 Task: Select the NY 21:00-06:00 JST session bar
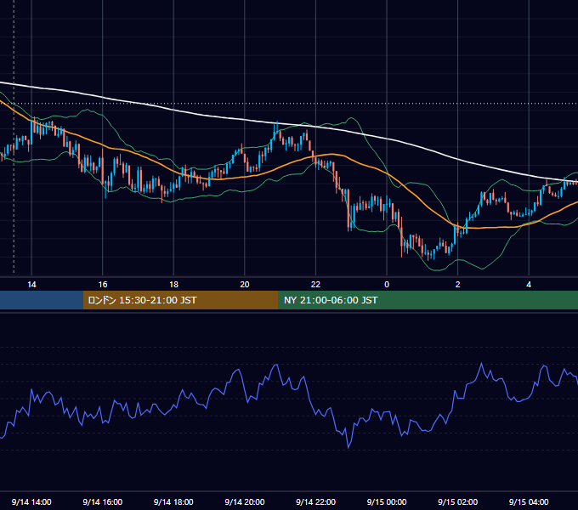click(428, 300)
